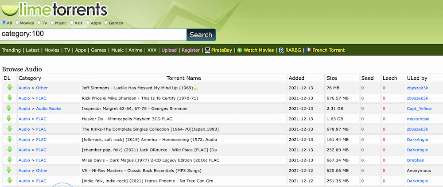Click the RARBG logo icon
This screenshot has height=187, width=443.
pyautogui.click(x=281, y=50)
